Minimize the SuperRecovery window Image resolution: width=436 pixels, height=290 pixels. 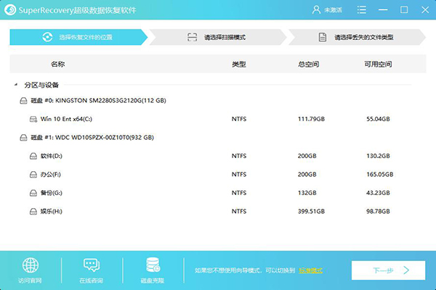[x=383, y=10]
